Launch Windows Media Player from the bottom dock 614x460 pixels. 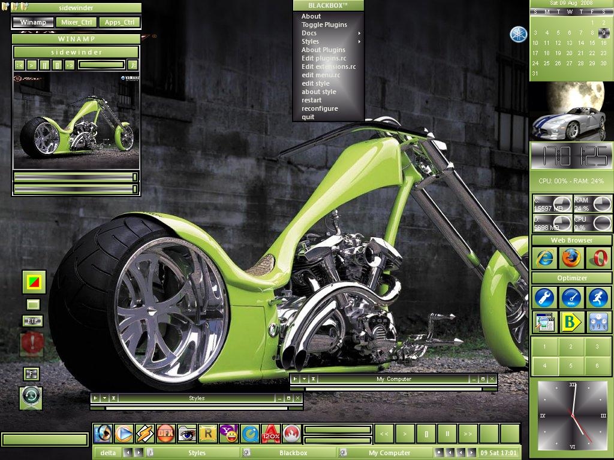point(124,434)
